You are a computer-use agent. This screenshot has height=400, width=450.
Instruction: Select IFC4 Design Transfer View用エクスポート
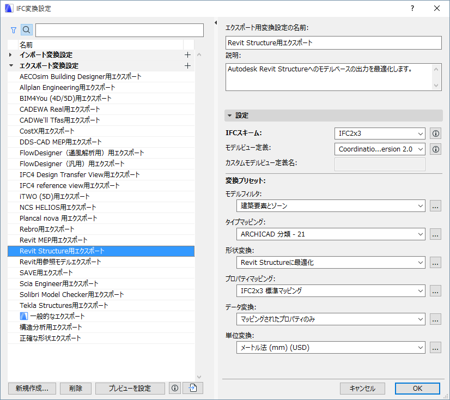[101, 175]
